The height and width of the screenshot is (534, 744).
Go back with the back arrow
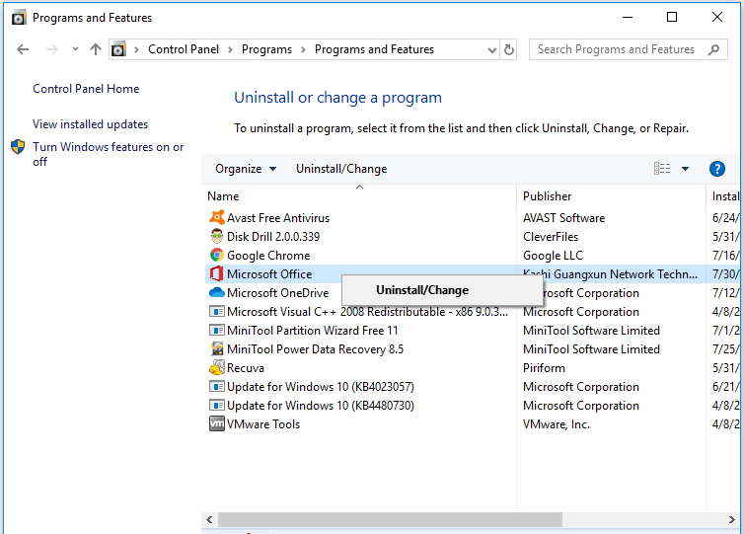[23, 49]
